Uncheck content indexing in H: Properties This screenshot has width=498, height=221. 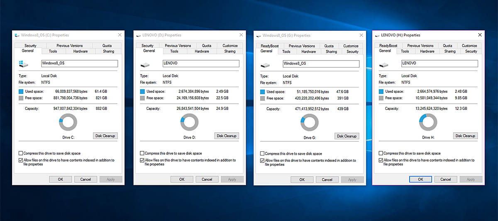click(381, 160)
